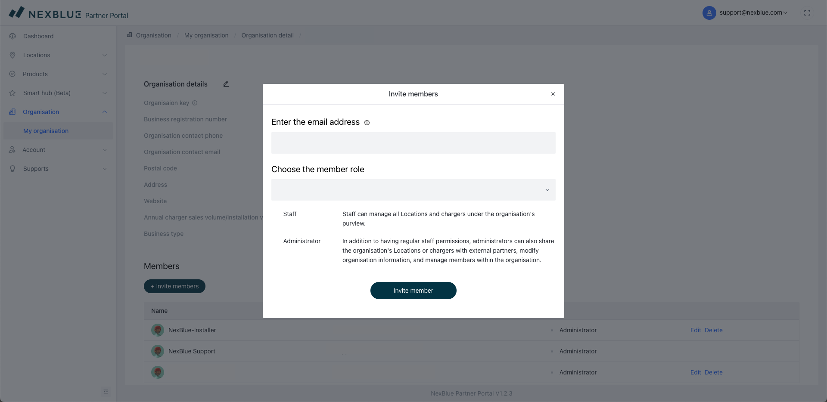
Task: Close the Invite members dialog
Action: point(553,94)
